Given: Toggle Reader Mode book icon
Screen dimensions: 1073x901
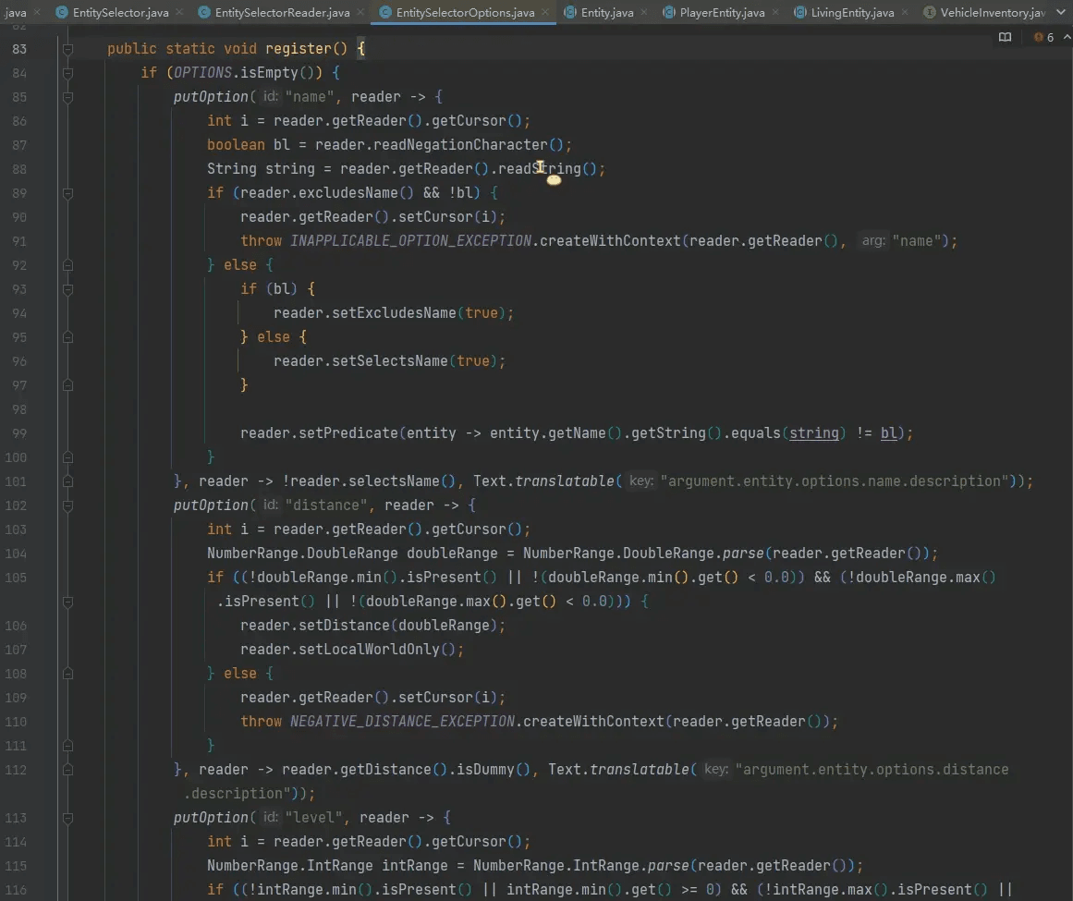Looking at the screenshot, I should (1005, 37).
